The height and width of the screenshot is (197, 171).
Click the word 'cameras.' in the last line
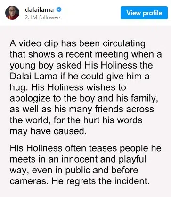[29, 181]
